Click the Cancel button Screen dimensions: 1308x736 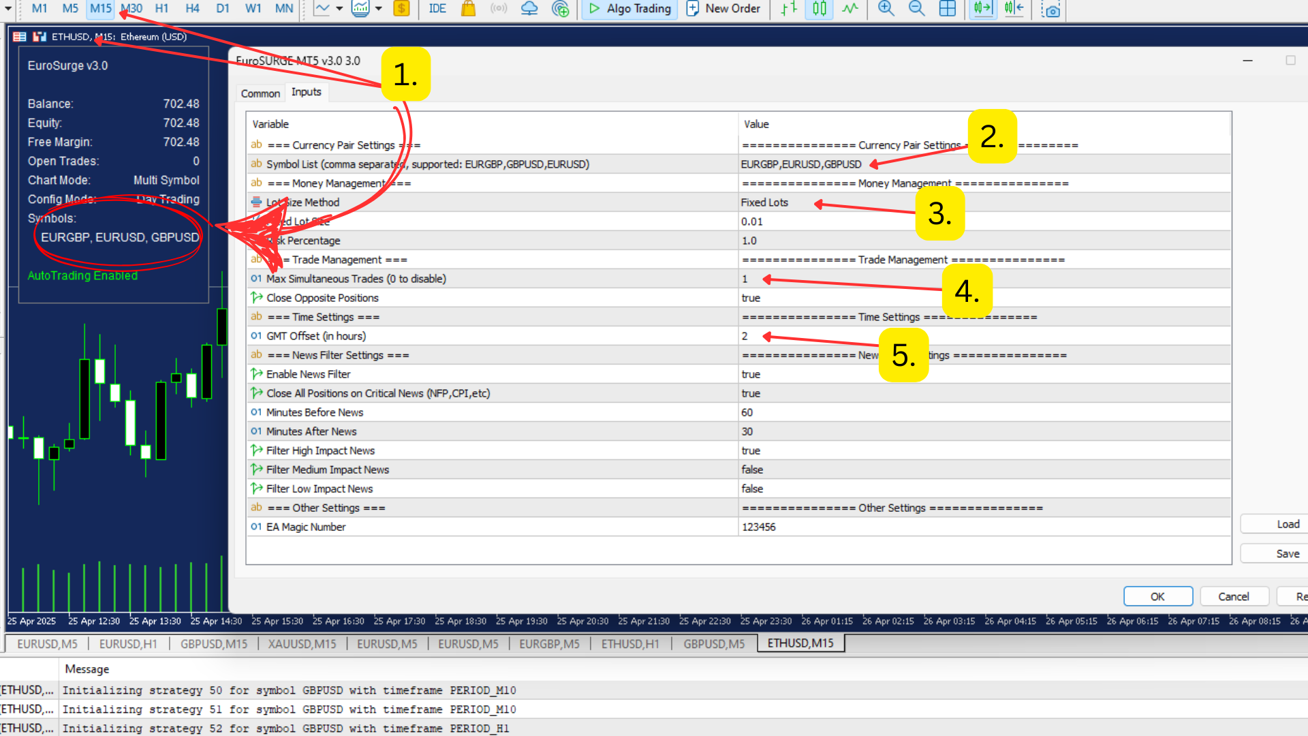tap(1233, 596)
